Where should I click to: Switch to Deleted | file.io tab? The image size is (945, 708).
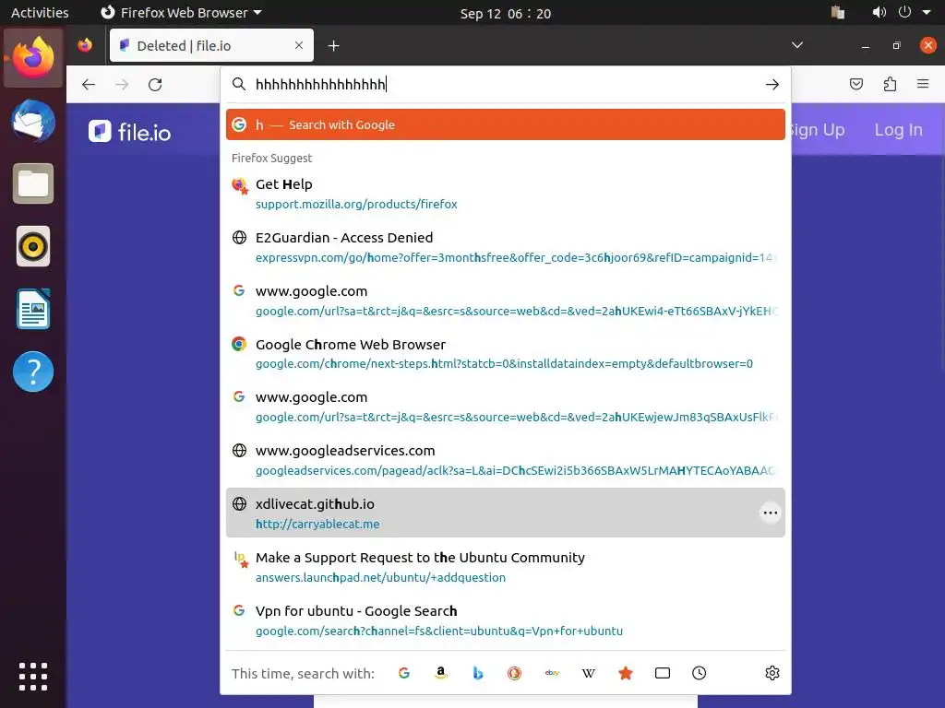click(211, 45)
